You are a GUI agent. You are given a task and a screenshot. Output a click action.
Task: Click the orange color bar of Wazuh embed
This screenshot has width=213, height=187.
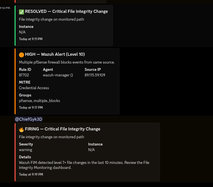(15, 81)
